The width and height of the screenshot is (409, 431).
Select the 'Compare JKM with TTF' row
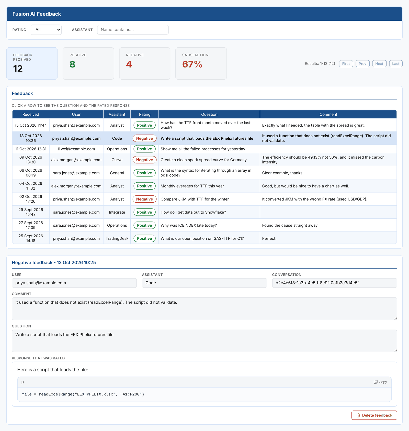tap(204, 199)
